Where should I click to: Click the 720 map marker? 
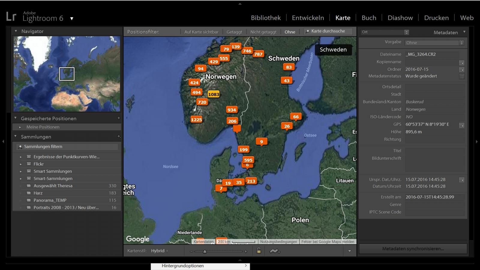click(202, 102)
